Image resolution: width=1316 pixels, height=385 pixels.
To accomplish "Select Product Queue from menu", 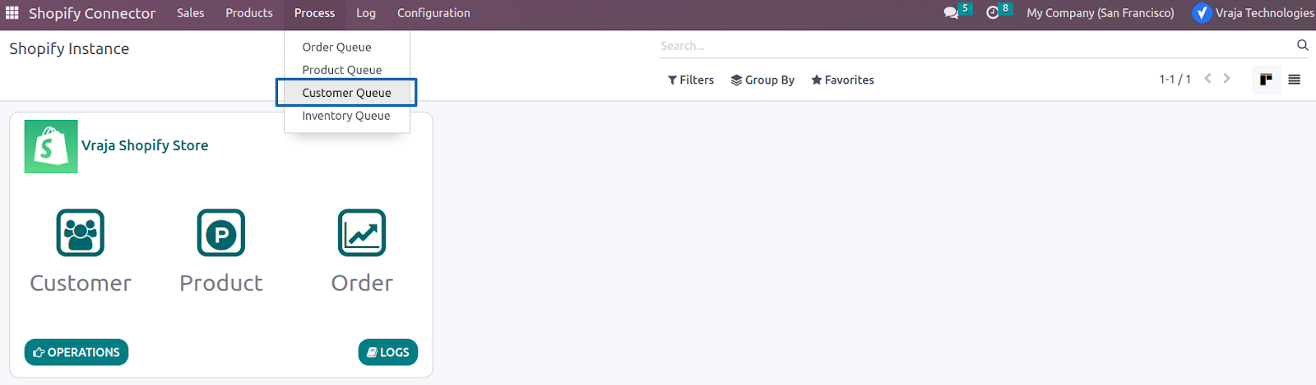I will 347,70.
